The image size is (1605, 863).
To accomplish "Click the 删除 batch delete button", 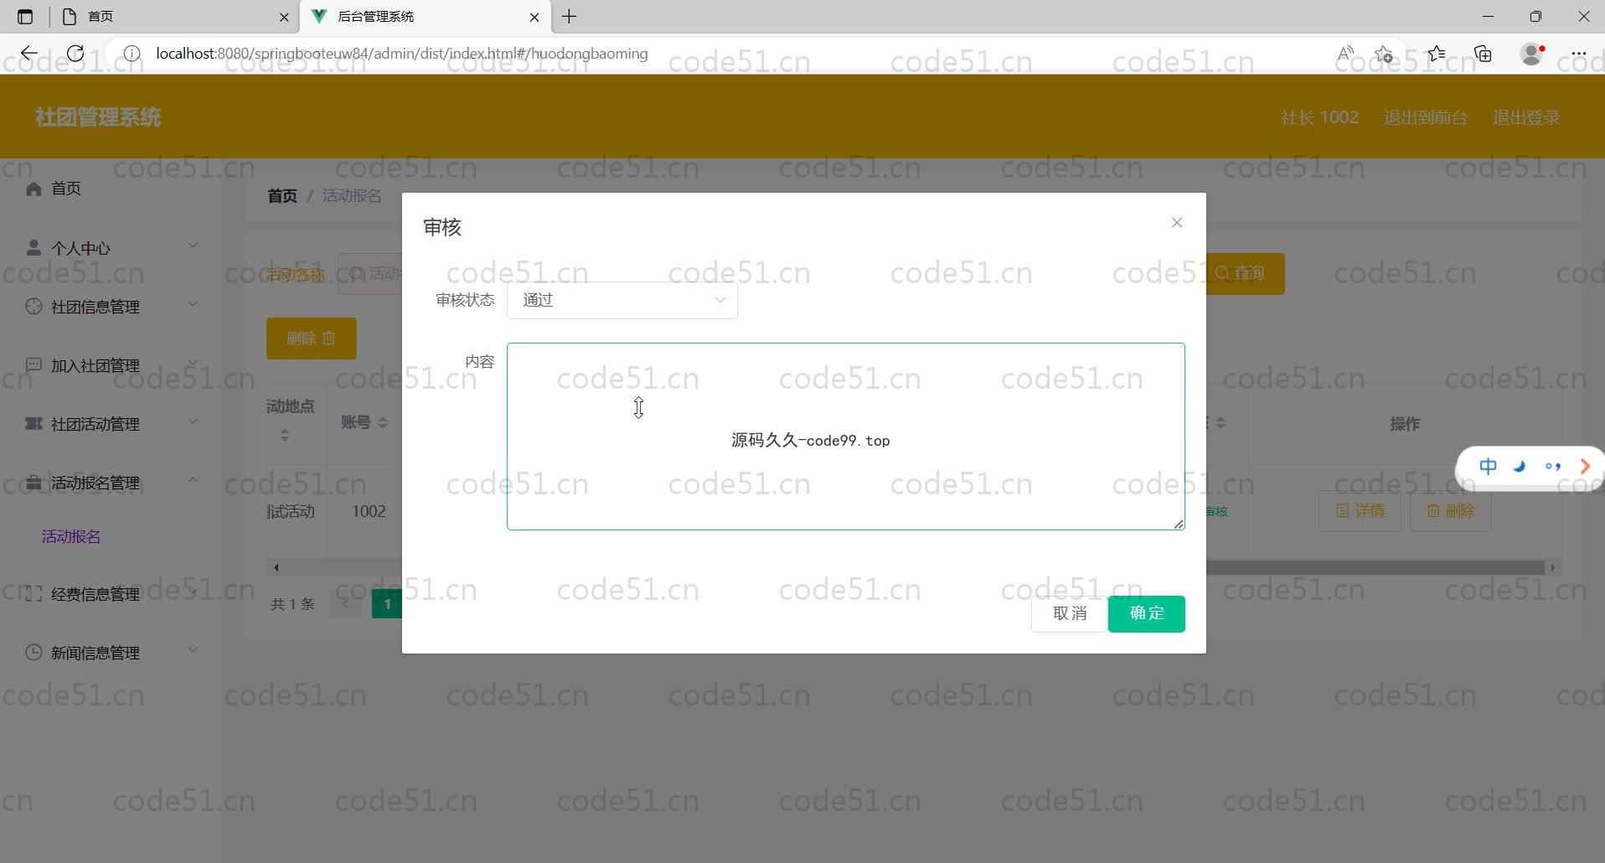I will [312, 338].
